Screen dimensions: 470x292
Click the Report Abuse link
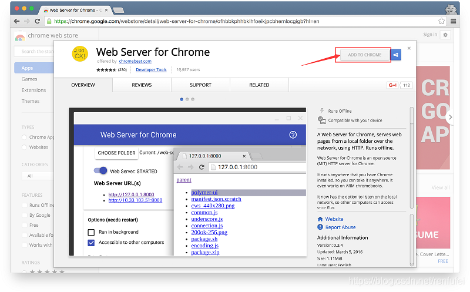click(x=341, y=227)
